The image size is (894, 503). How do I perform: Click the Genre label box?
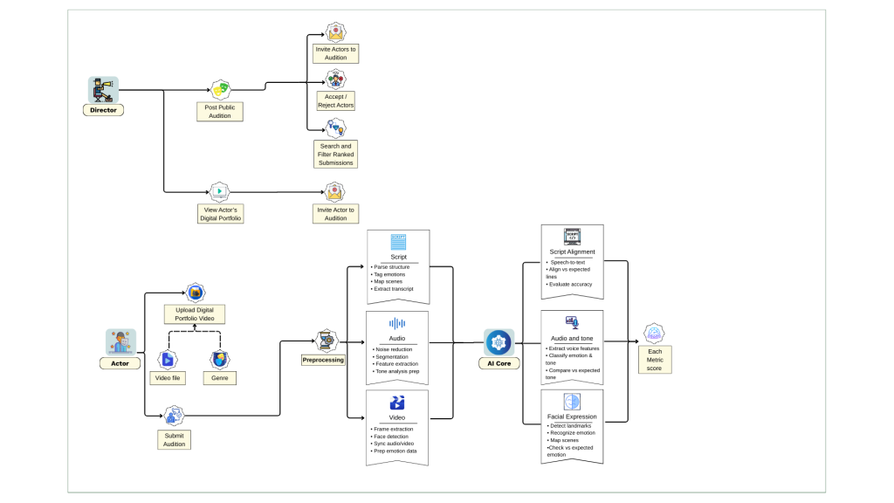click(219, 378)
